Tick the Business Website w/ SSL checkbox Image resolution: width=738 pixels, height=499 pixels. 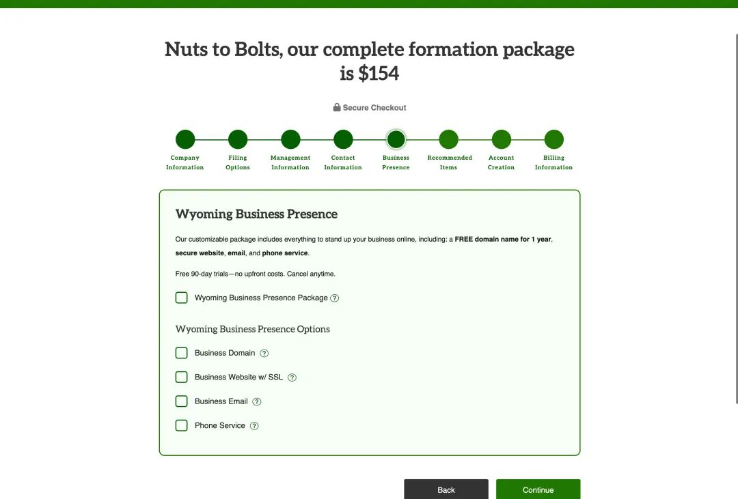[182, 377]
